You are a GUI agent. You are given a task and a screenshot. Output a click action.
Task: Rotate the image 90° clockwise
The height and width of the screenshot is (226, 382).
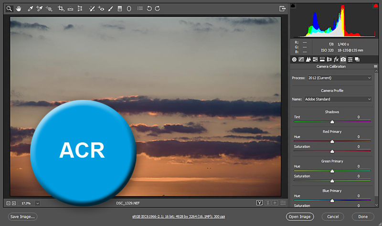pos(158,9)
